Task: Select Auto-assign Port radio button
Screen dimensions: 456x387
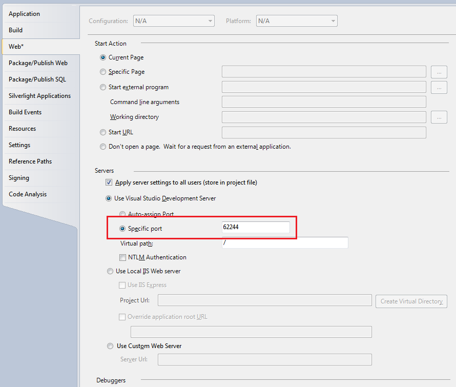Action: pyautogui.click(x=122, y=214)
